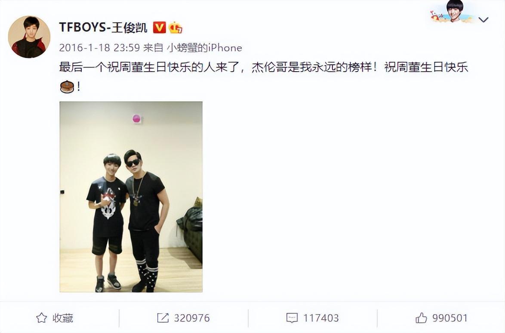Click the comment bubble icon

292,318
